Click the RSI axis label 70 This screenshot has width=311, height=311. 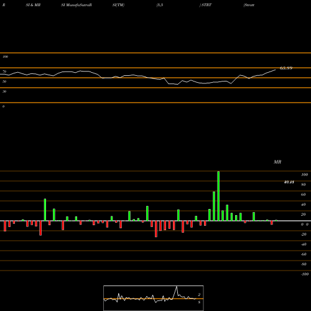pyautogui.click(x=4, y=72)
